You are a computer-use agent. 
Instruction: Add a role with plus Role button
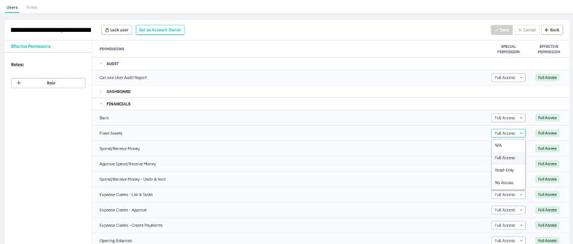pyautogui.click(x=48, y=83)
